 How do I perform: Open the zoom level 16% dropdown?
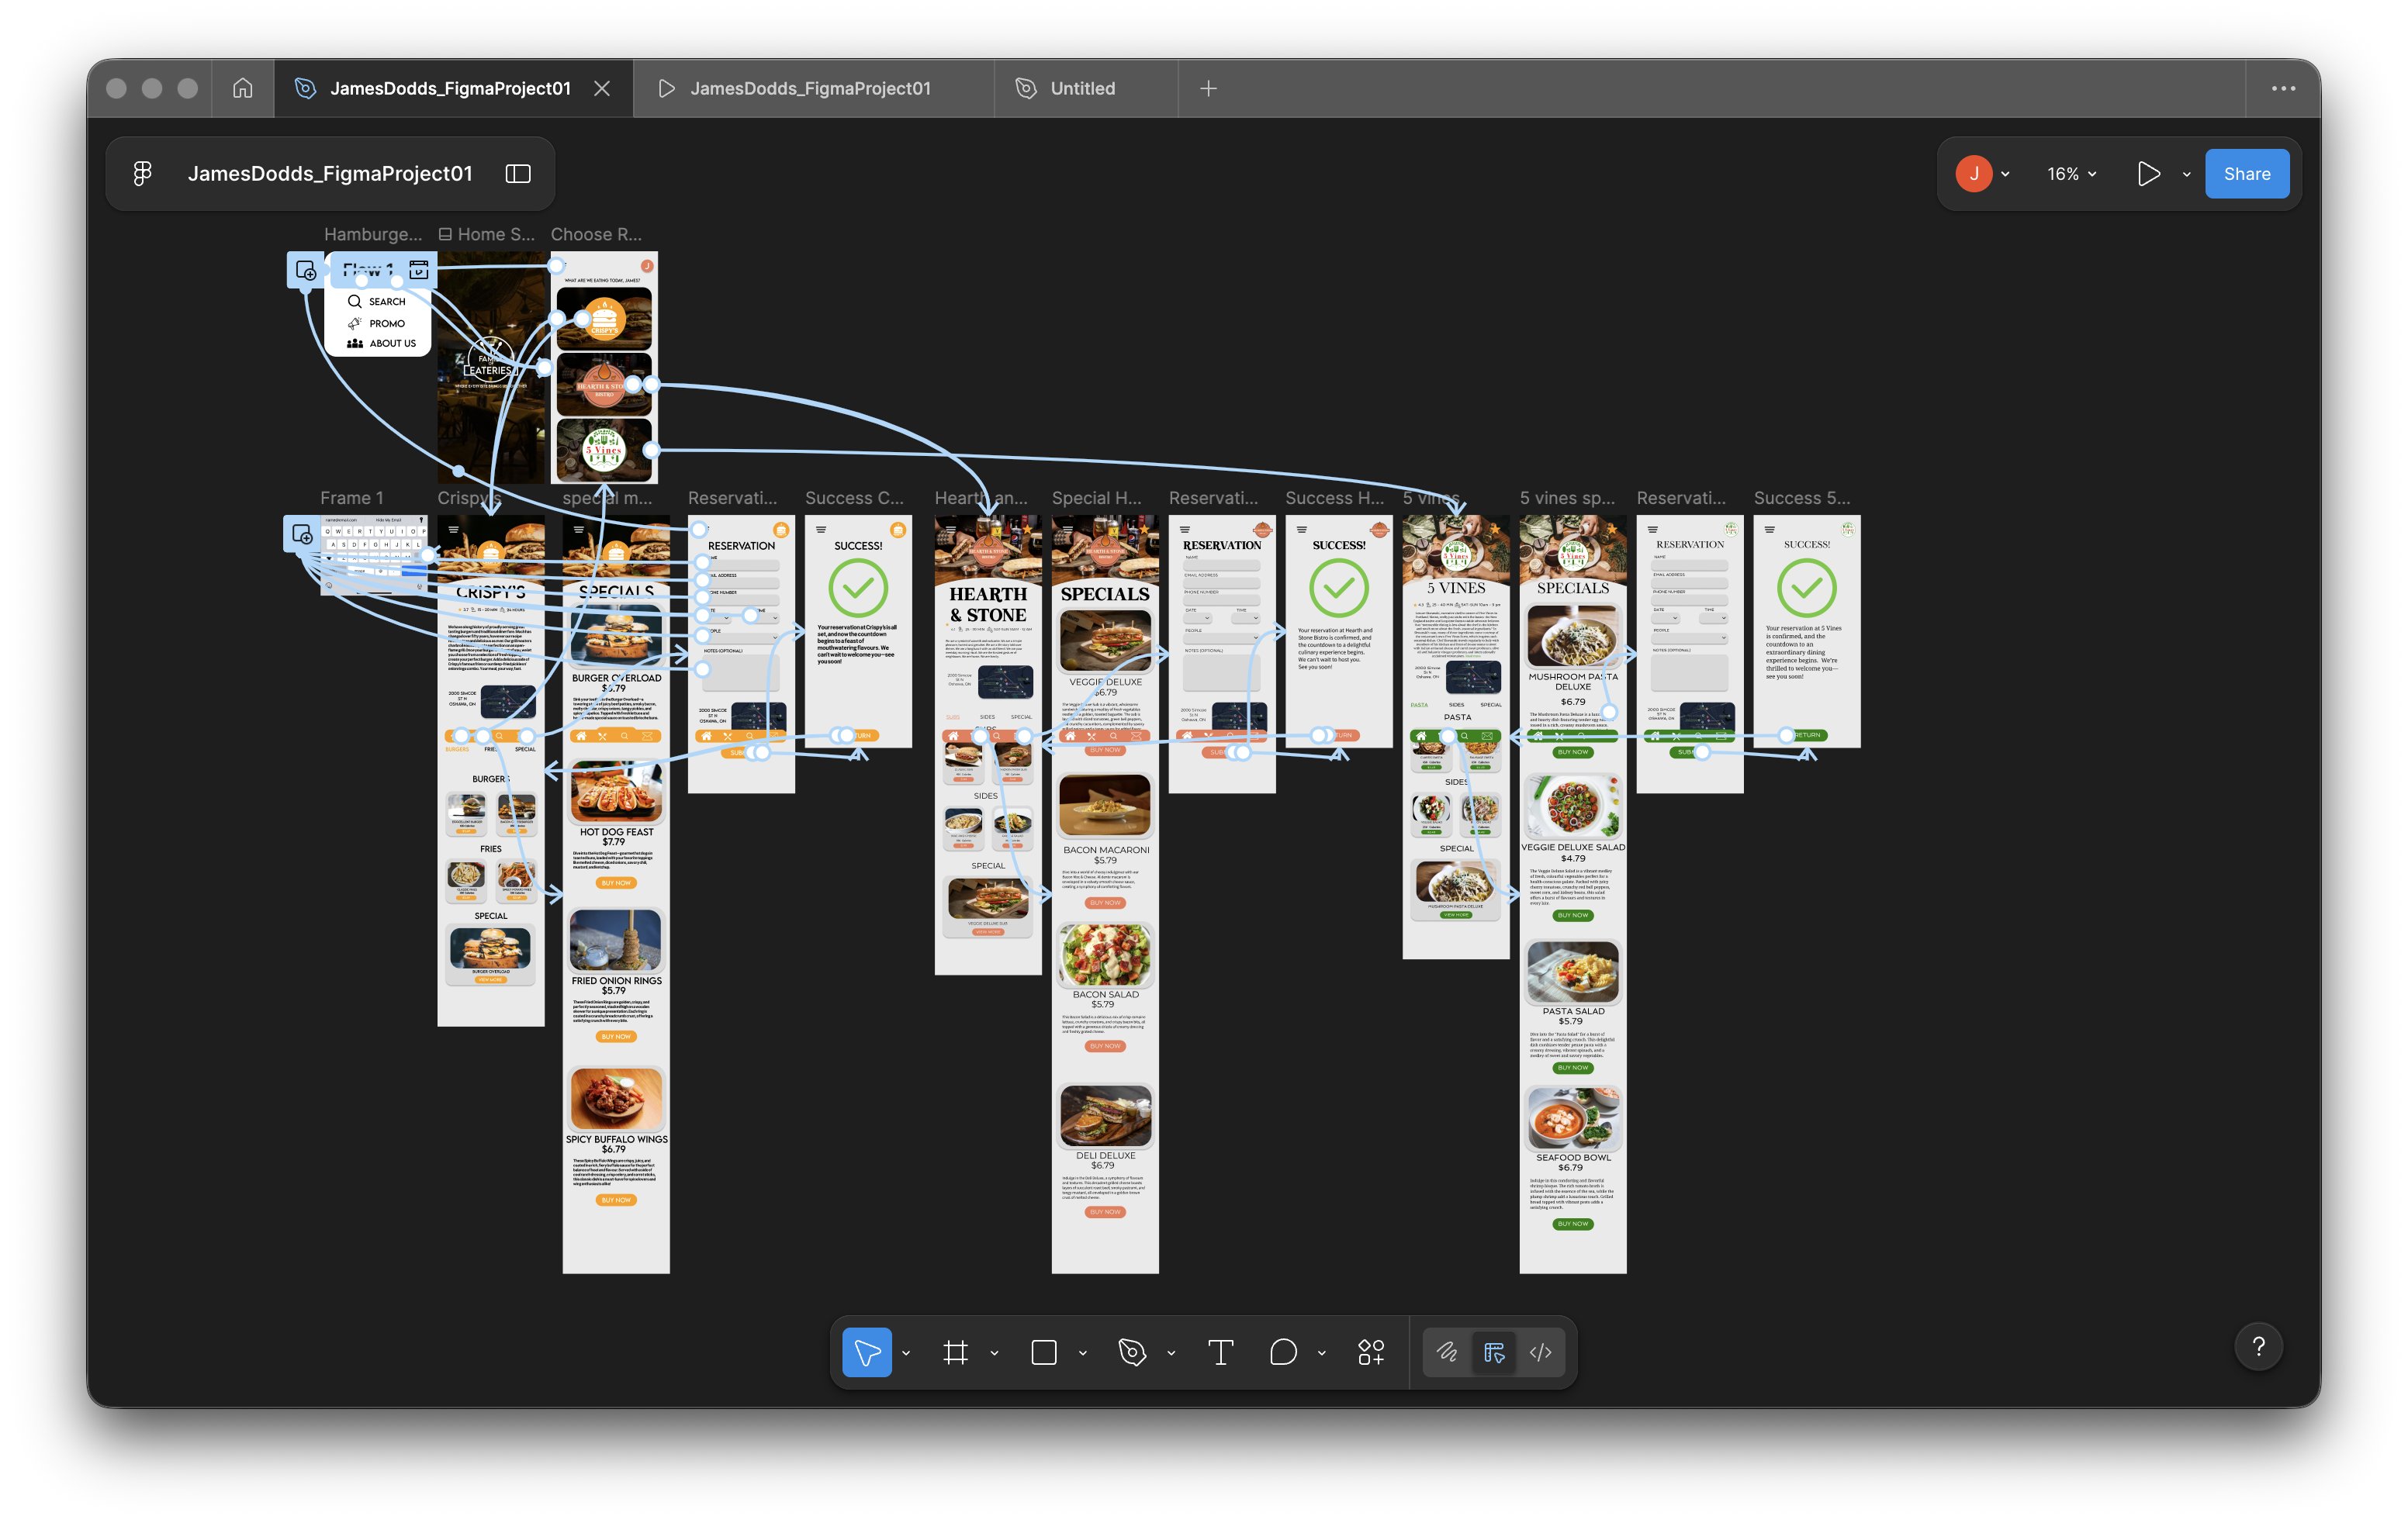point(2070,173)
